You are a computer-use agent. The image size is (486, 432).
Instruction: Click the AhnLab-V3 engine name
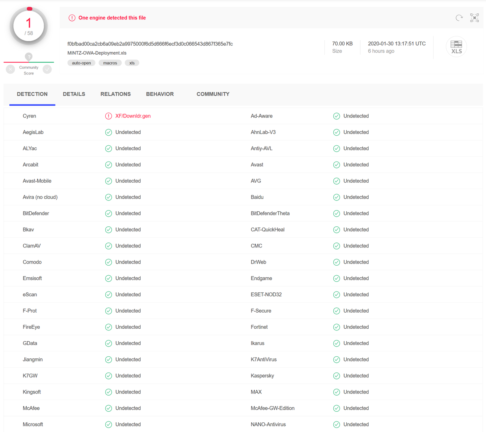pos(263,132)
